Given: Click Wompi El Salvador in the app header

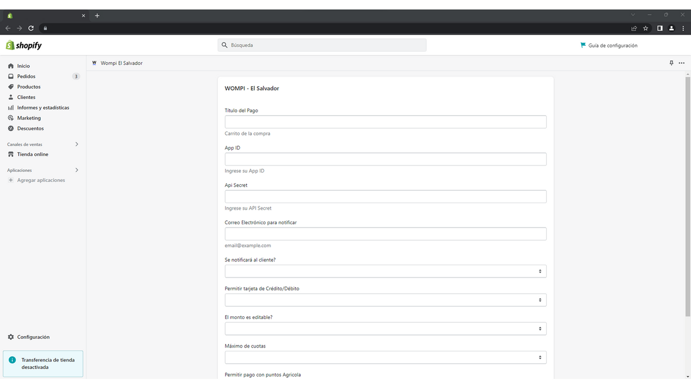Looking at the screenshot, I should tap(121, 63).
